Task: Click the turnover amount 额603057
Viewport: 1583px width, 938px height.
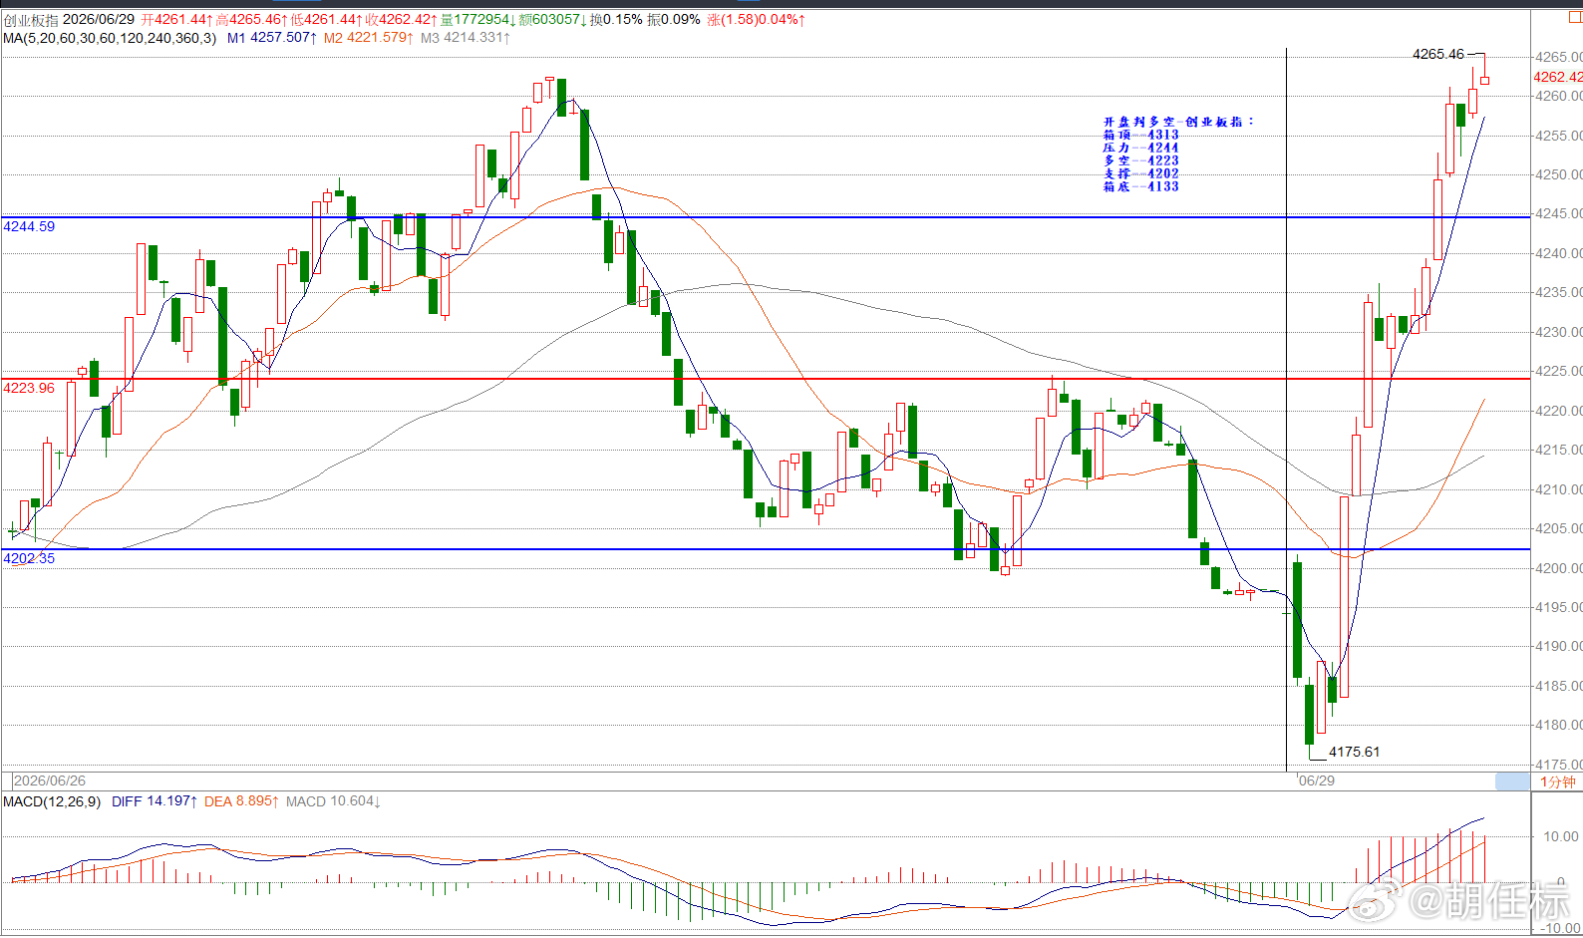Action: pyautogui.click(x=552, y=20)
